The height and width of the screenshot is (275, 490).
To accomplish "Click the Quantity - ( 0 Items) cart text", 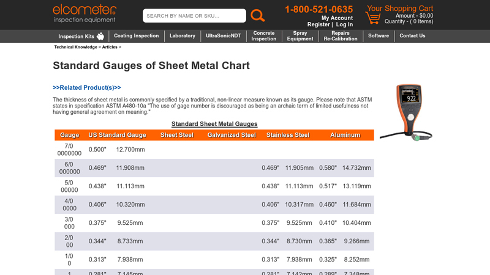I will coord(409,21).
